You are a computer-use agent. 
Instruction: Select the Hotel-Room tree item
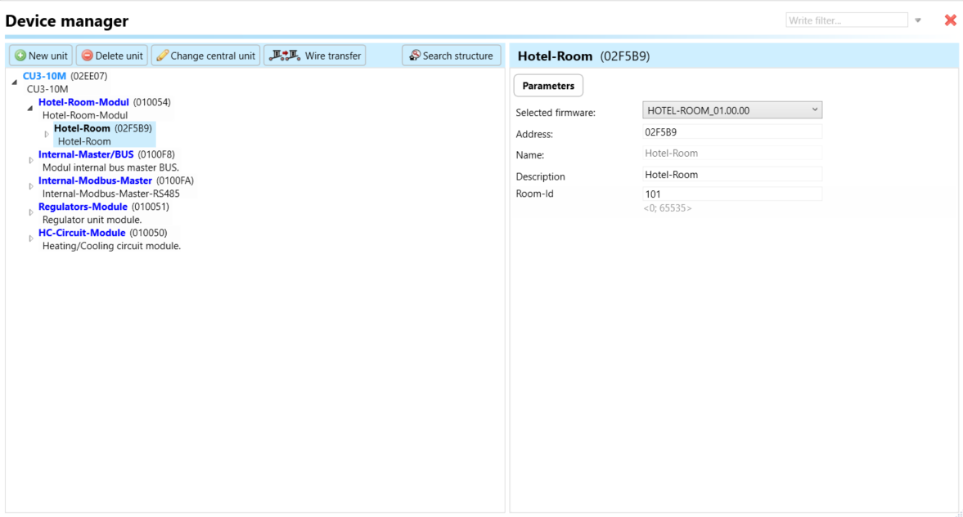coord(82,128)
